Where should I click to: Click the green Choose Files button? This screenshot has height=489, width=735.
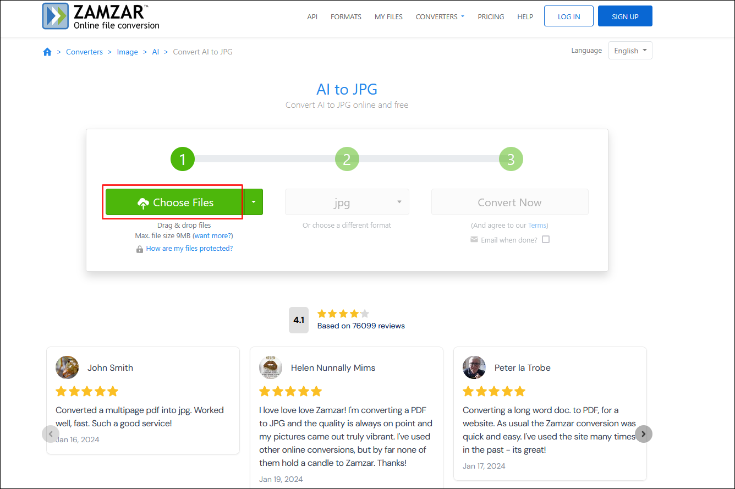pos(175,202)
